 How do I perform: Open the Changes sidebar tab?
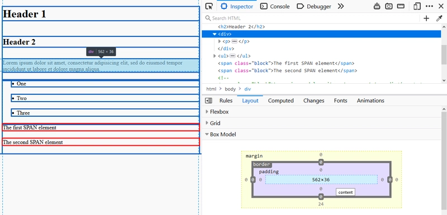(x=313, y=101)
